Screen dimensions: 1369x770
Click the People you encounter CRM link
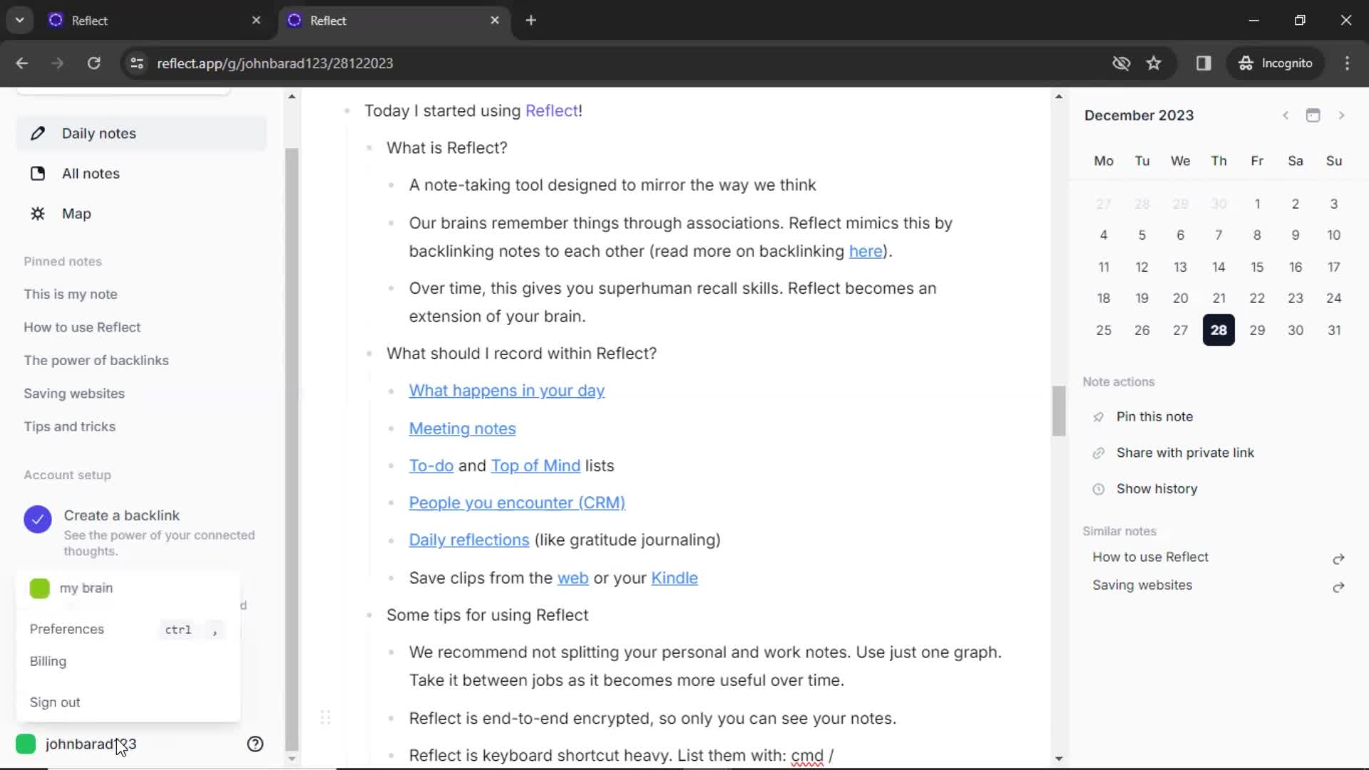pyautogui.click(x=517, y=502)
